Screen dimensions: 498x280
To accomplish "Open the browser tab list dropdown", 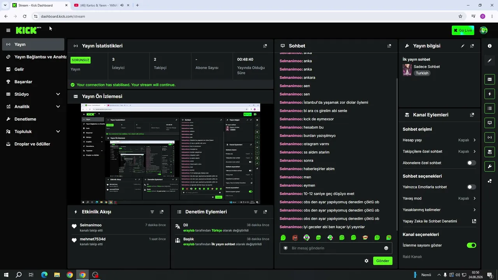I will 5,5.
